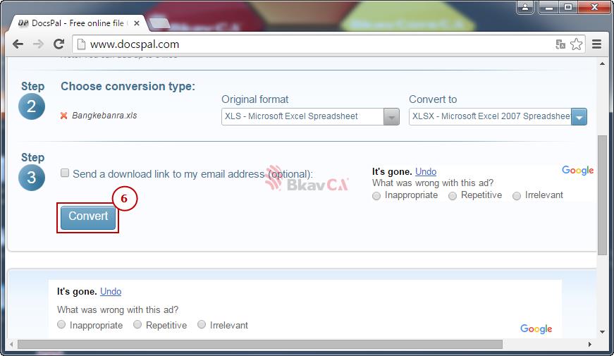Screen dimensions: 614x356
Task: Bookmark this page with the star icon
Action: coord(577,44)
